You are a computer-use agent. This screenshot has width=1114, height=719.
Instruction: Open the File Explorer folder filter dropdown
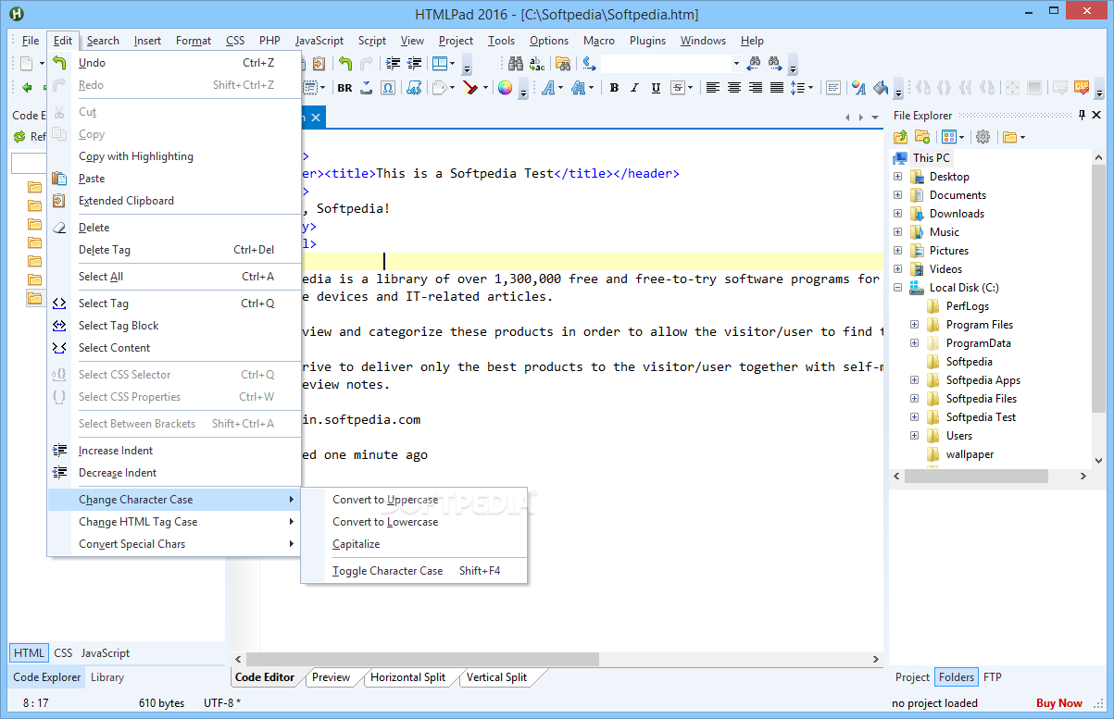1020,137
